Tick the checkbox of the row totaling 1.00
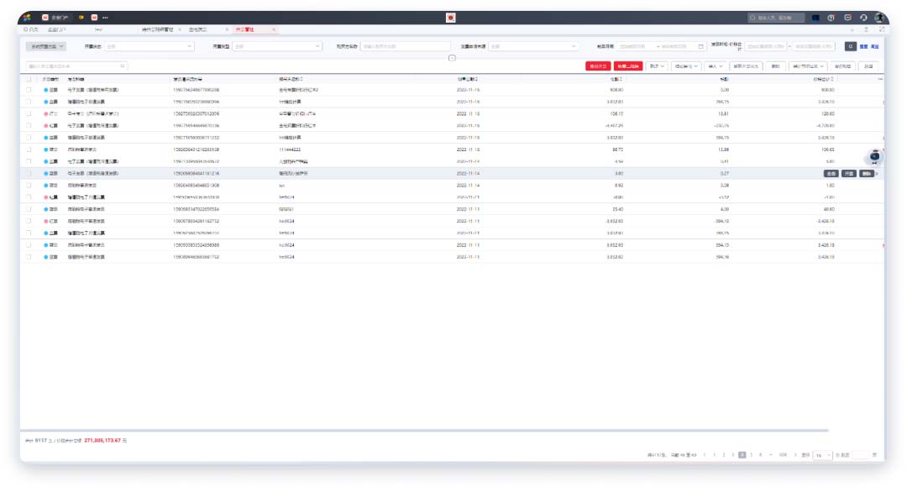This screenshot has width=907, height=488. [29, 186]
